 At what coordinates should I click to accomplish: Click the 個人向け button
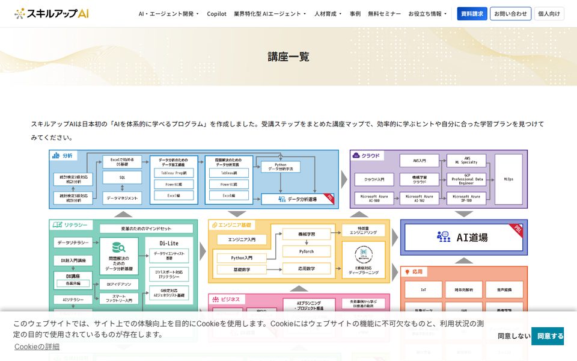pos(549,14)
